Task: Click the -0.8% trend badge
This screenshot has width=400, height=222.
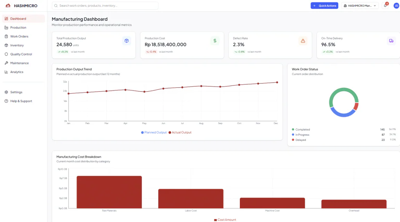Action: 239,52
